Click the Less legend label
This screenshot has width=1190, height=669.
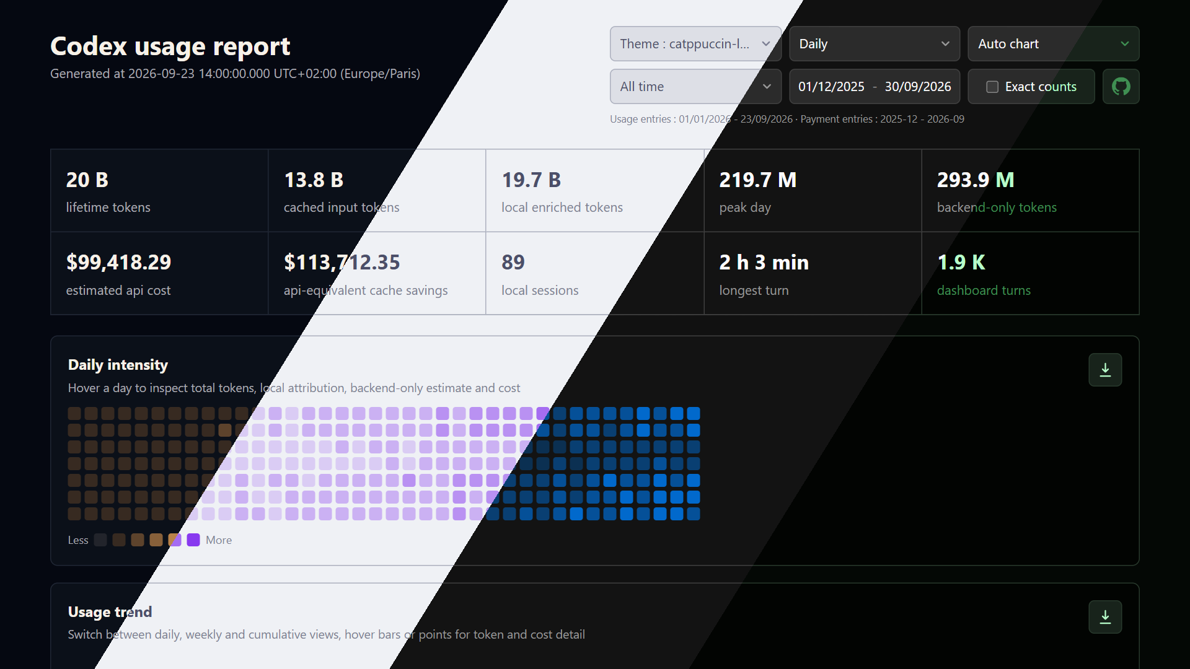tap(78, 540)
